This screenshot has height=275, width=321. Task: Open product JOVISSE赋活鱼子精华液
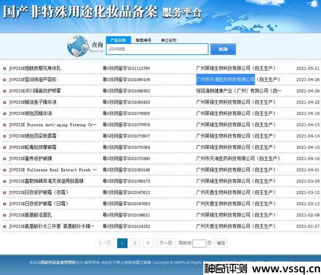coord(33,102)
